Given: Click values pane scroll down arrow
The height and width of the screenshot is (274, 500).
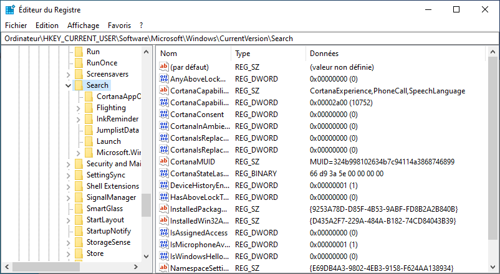Looking at the screenshot, I should pyautogui.click(x=493, y=267).
